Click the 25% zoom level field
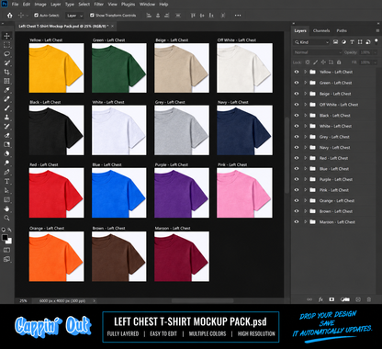The width and height of the screenshot is (382, 349). tap(23, 301)
